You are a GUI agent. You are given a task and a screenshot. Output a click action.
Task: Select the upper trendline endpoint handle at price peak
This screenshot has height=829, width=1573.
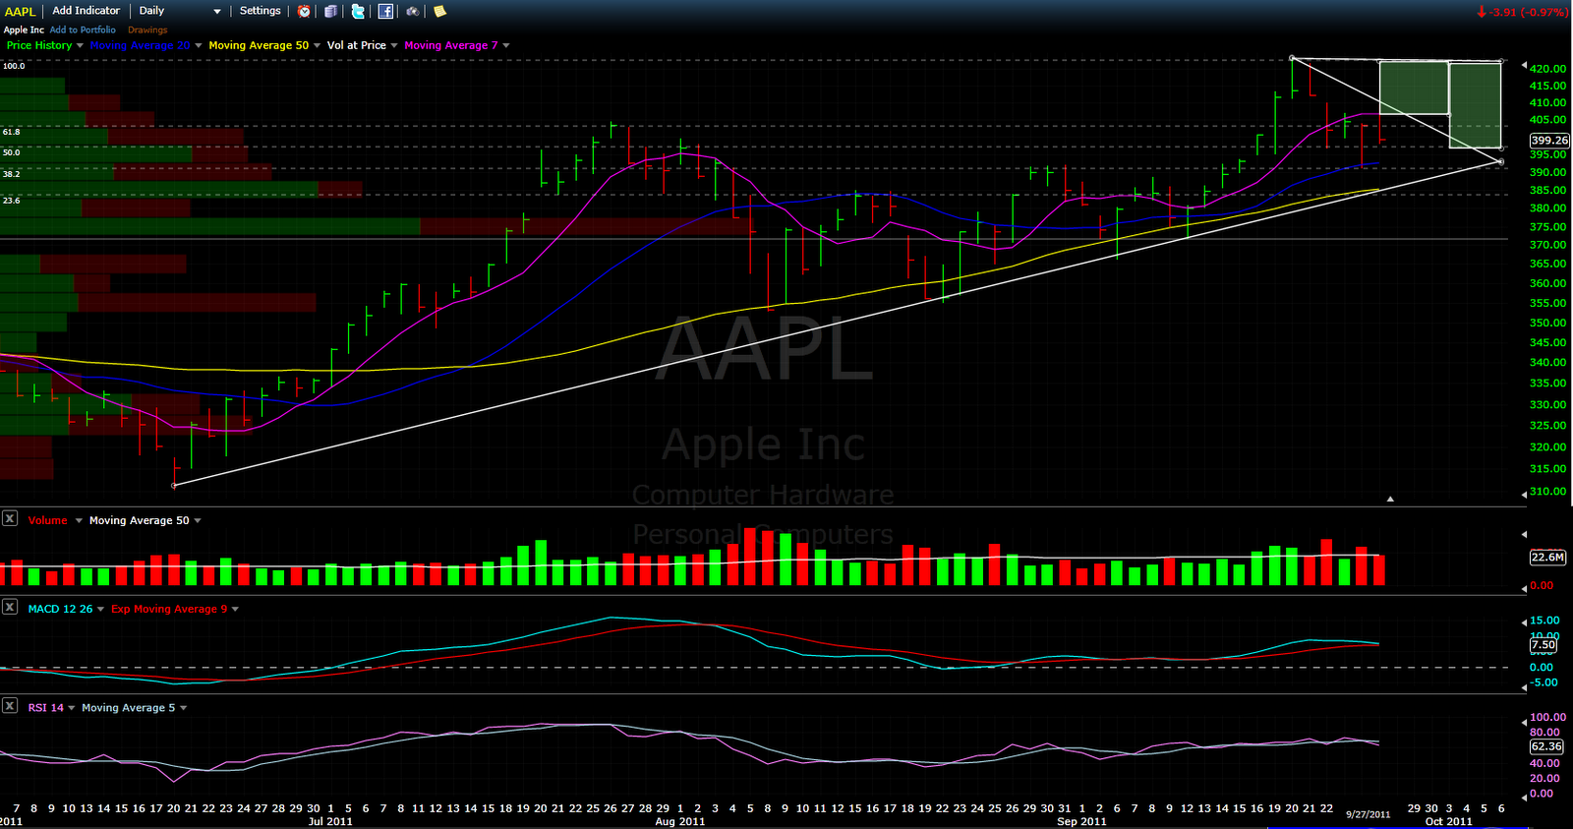tap(1292, 58)
